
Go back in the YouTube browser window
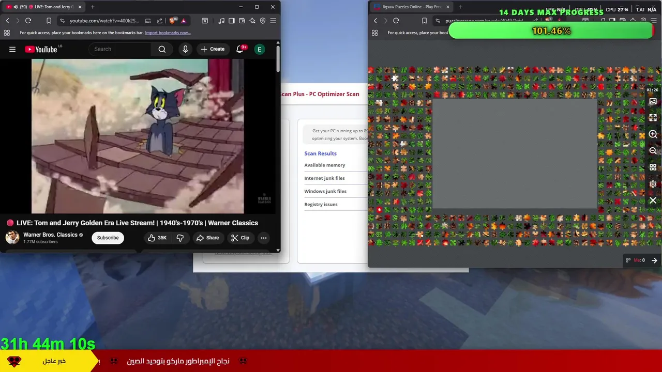click(7, 21)
